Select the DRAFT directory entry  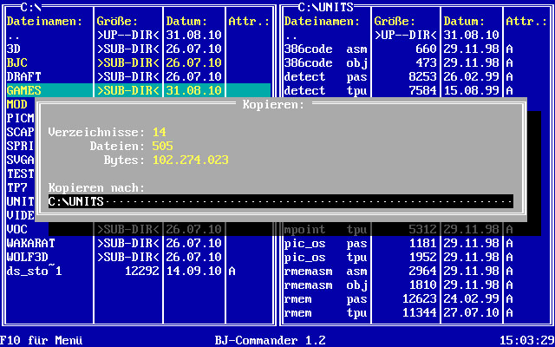coord(24,76)
